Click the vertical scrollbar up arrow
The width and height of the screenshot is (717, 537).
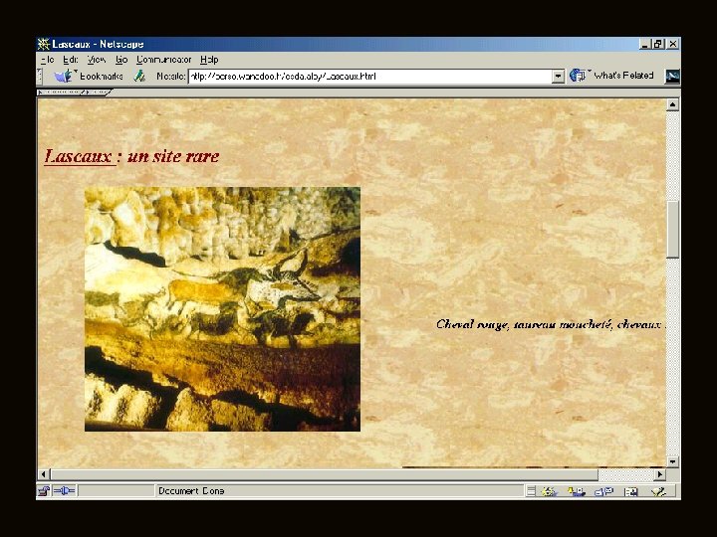(672, 104)
